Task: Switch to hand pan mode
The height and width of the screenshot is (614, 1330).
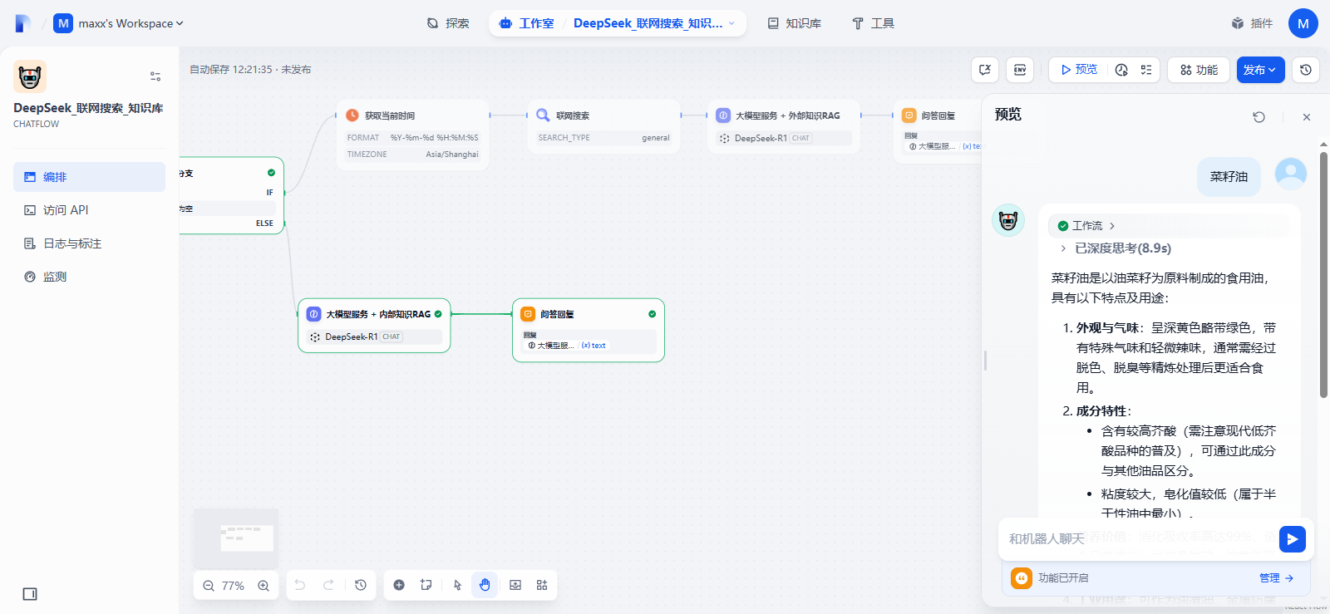Action: 485,585
